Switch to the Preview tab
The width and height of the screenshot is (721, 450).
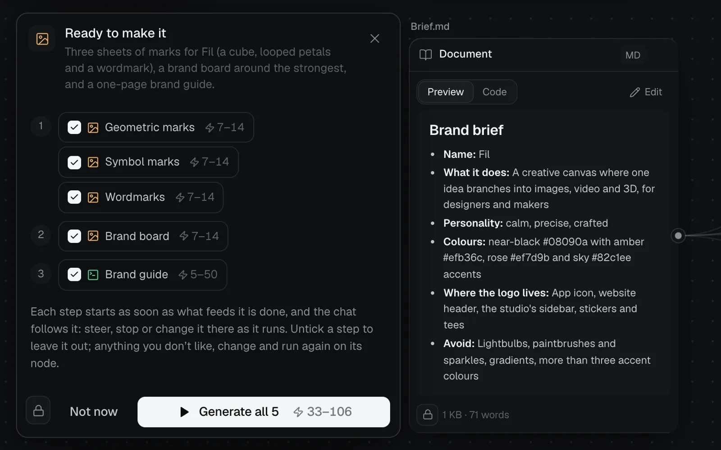[445, 92]
